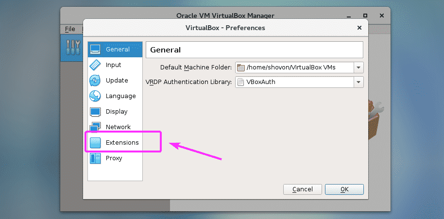Click the Network computers icon

[x=95, y=127]
